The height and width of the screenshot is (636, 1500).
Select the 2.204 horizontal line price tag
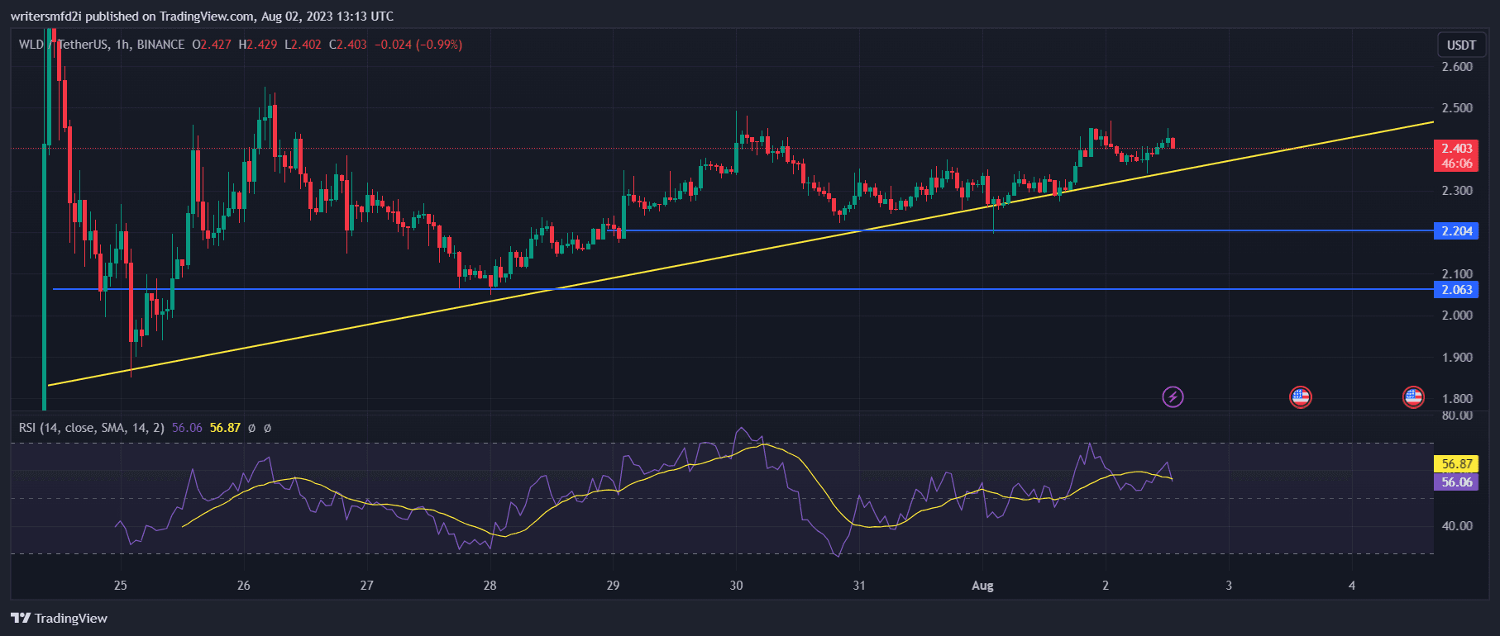coord(1456,231)
